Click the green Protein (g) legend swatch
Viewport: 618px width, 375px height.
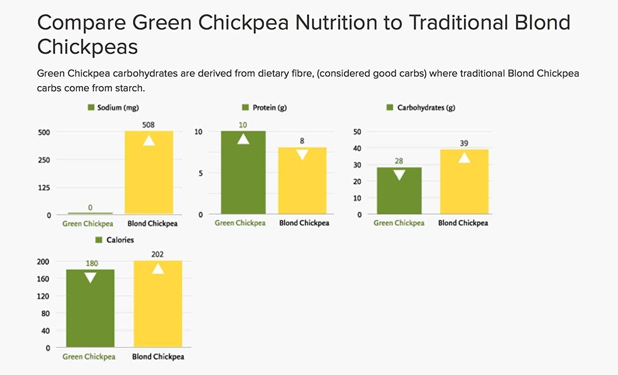pyautogui.click(x=246, y=107)
